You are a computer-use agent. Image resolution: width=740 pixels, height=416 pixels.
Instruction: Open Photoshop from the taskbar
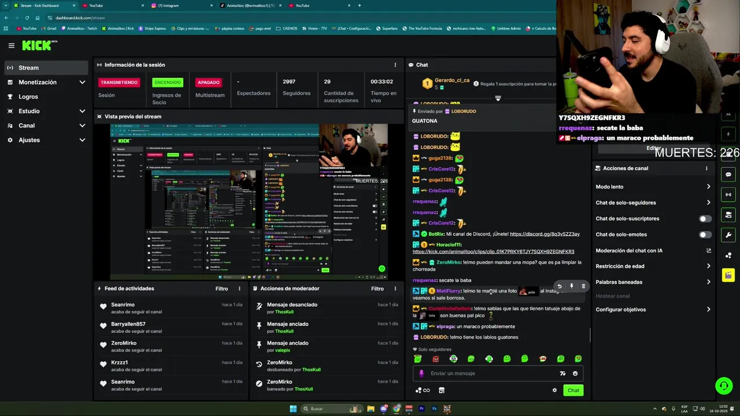tap(434, 408)
